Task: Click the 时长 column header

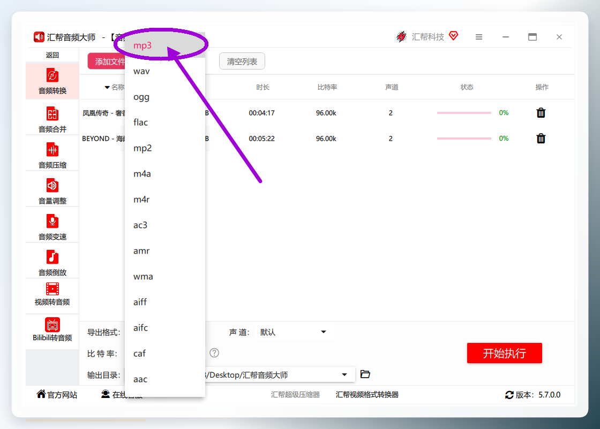Action: [x=262, y=87]
